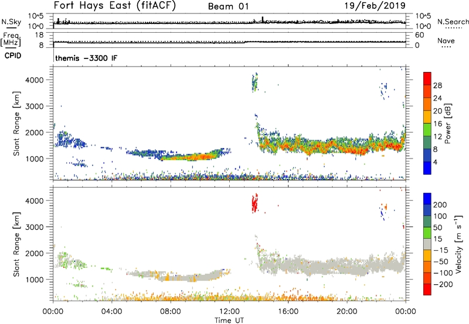This screenshot has height=324, width=469.
Task: Click the '60' label on the Nave axis
Action: (419, 35)
